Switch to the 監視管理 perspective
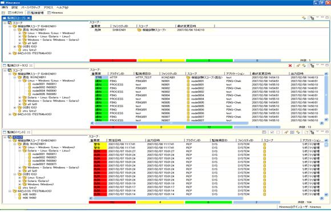 35,13
